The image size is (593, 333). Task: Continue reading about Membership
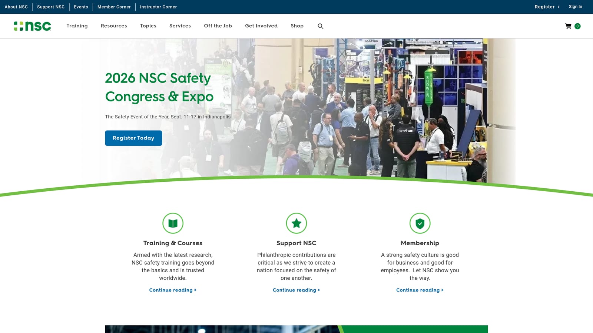pyautogui.click(x=420, y=290)
